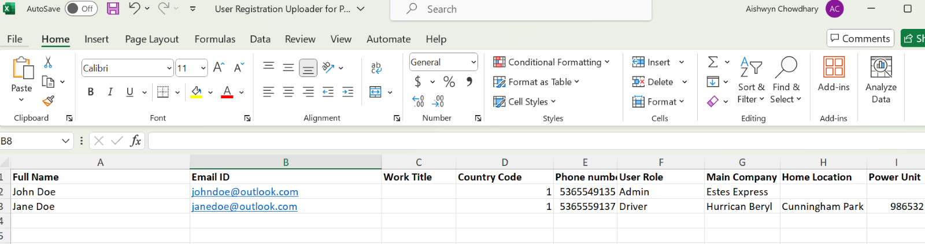Toggle Align Left

268,92
